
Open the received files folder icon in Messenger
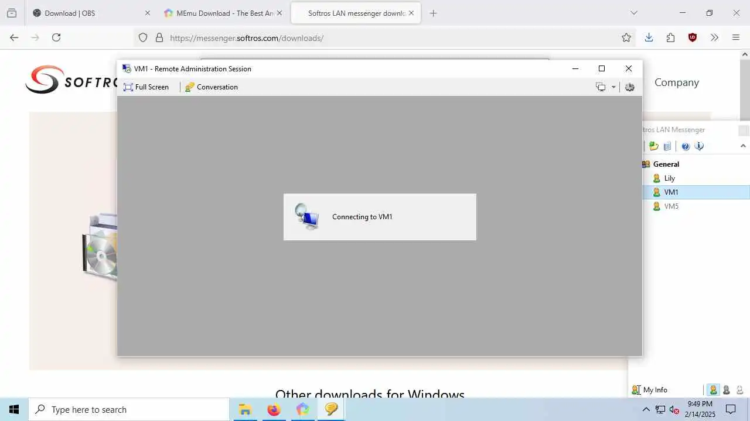(654, 146)
